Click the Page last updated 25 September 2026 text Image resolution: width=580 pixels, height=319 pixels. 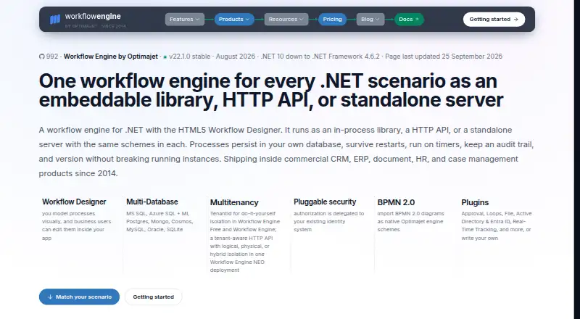point(444,57)
